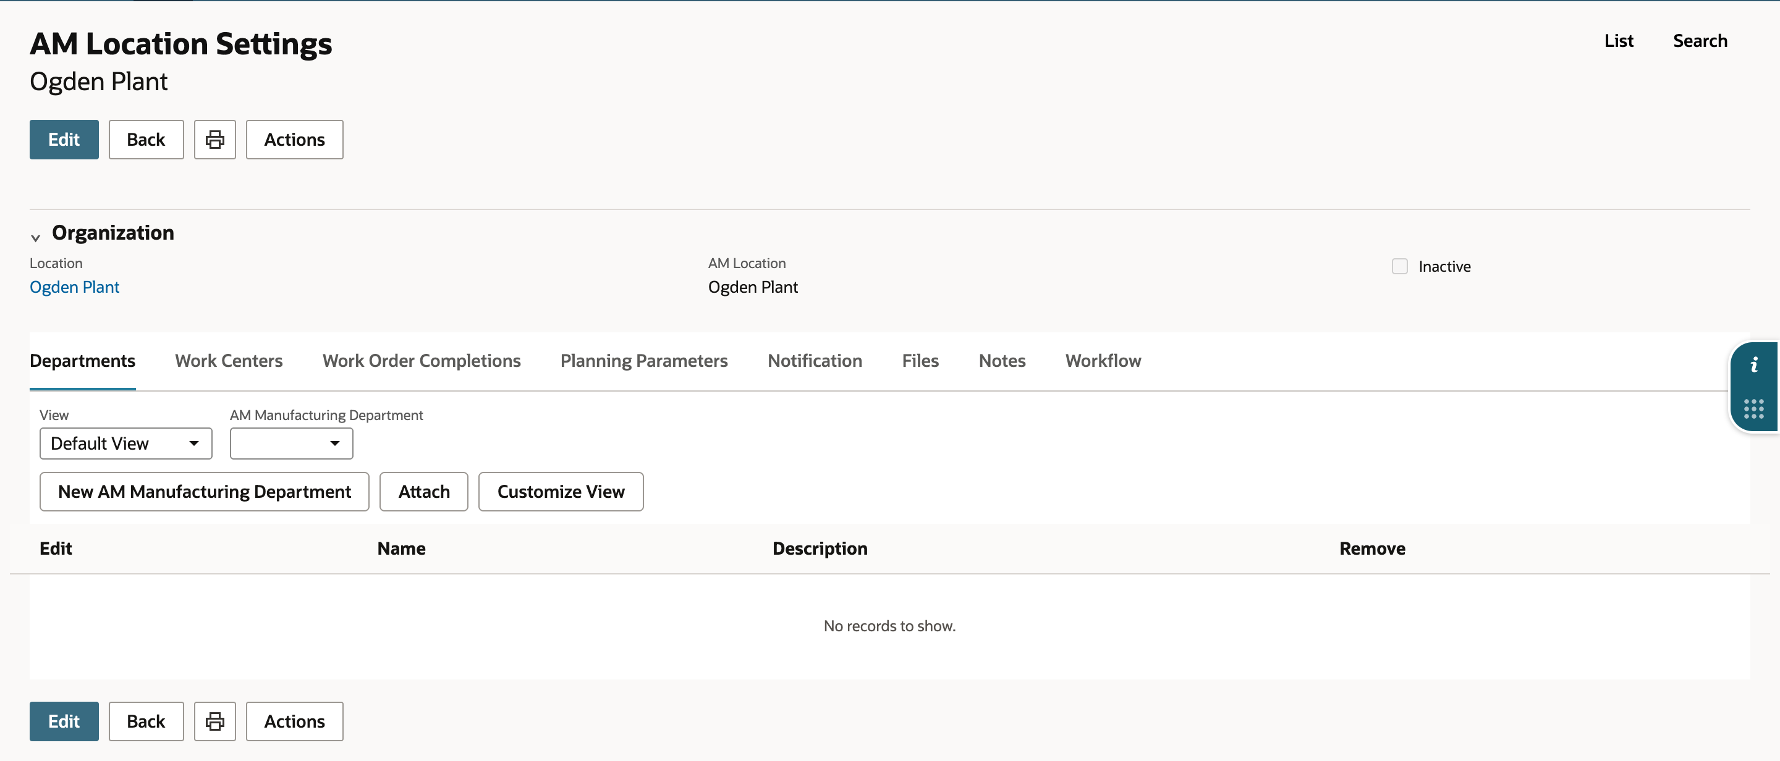Open the Ogden Plant location link

point(75,287)
